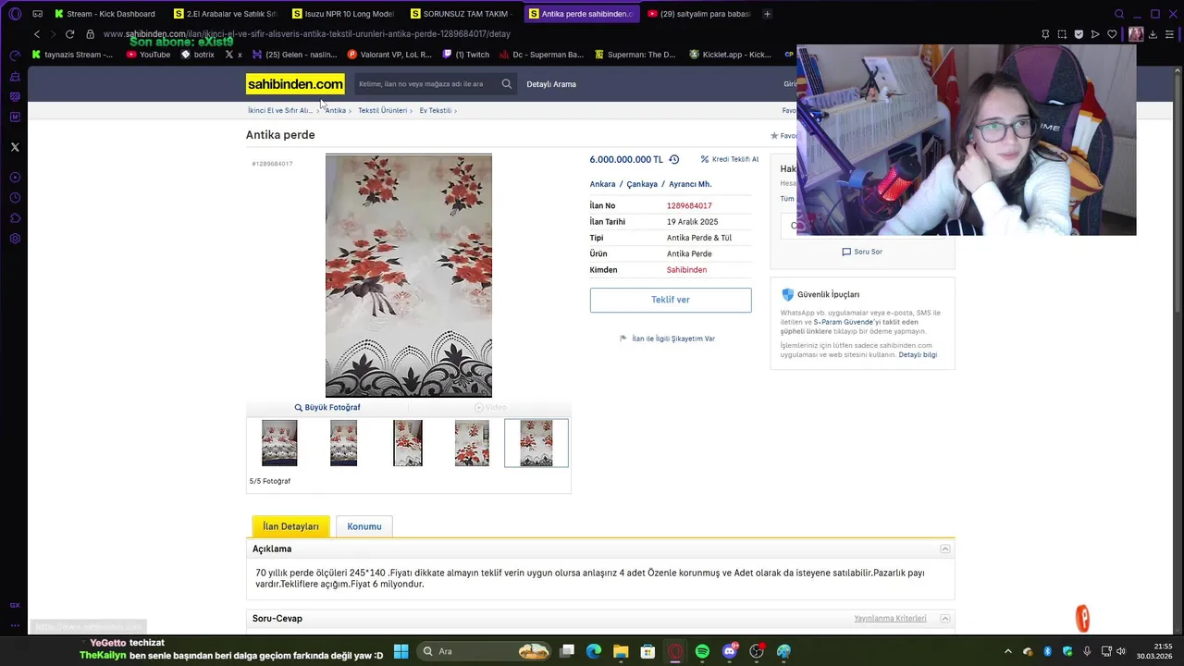Click the ad blocker shield icon

coord(1079,34)
